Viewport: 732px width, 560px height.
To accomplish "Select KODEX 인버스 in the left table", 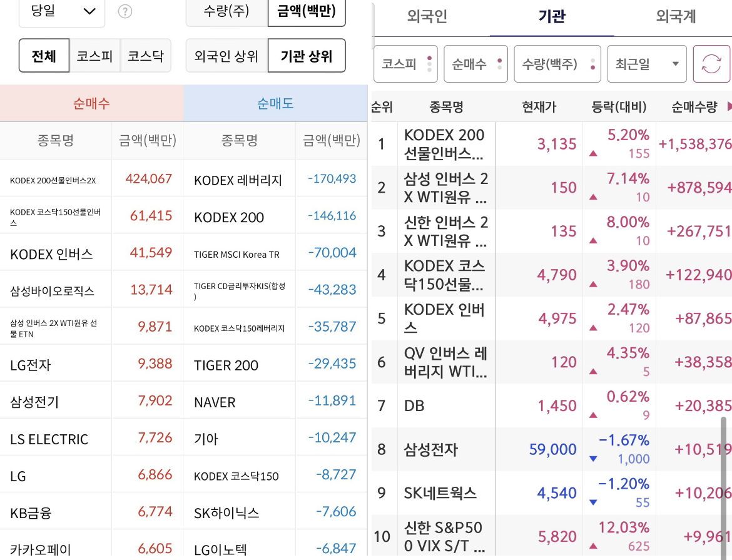I will 51,254.
